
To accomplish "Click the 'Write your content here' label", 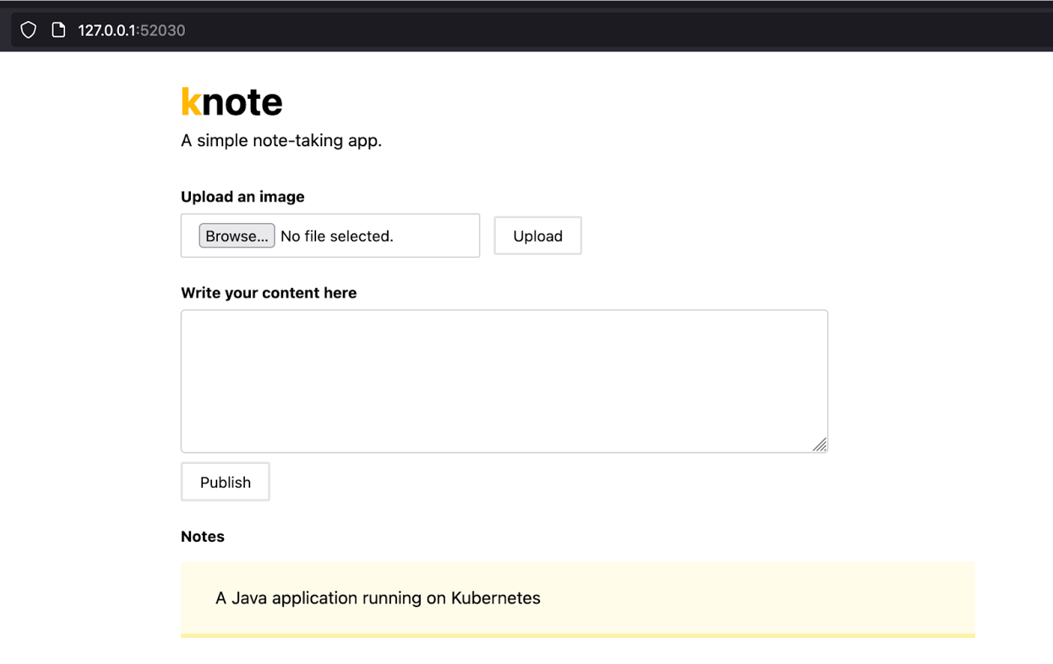I will point(268,293).
